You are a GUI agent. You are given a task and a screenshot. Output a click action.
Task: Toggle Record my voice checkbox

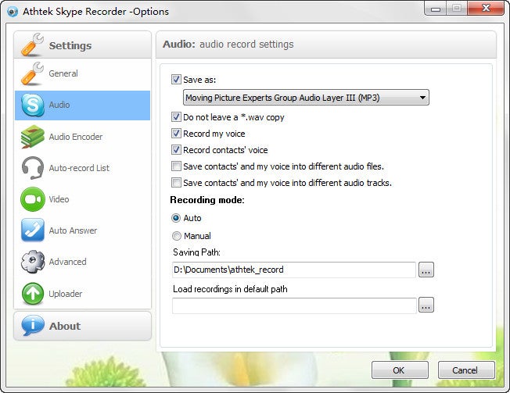point(176,133)
